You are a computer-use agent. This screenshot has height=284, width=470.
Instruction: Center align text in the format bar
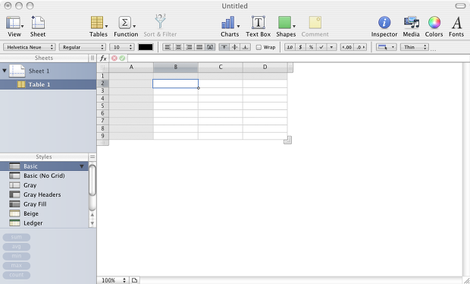click(x=178, y=47)
